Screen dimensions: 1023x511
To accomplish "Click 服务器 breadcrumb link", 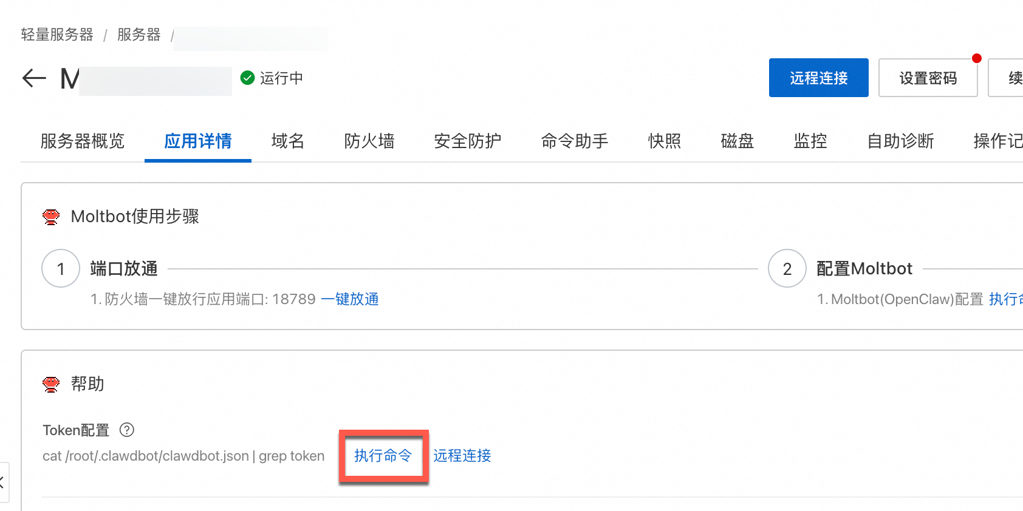I will 139,35.
